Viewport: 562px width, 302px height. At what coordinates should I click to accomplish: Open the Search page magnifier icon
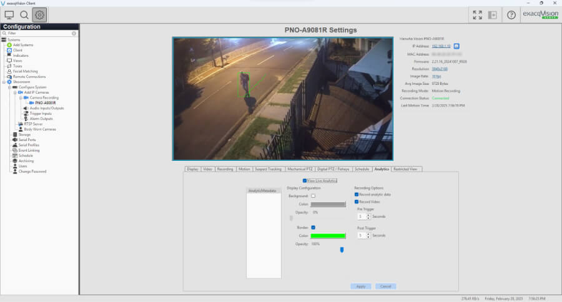[x=24, y=14]
